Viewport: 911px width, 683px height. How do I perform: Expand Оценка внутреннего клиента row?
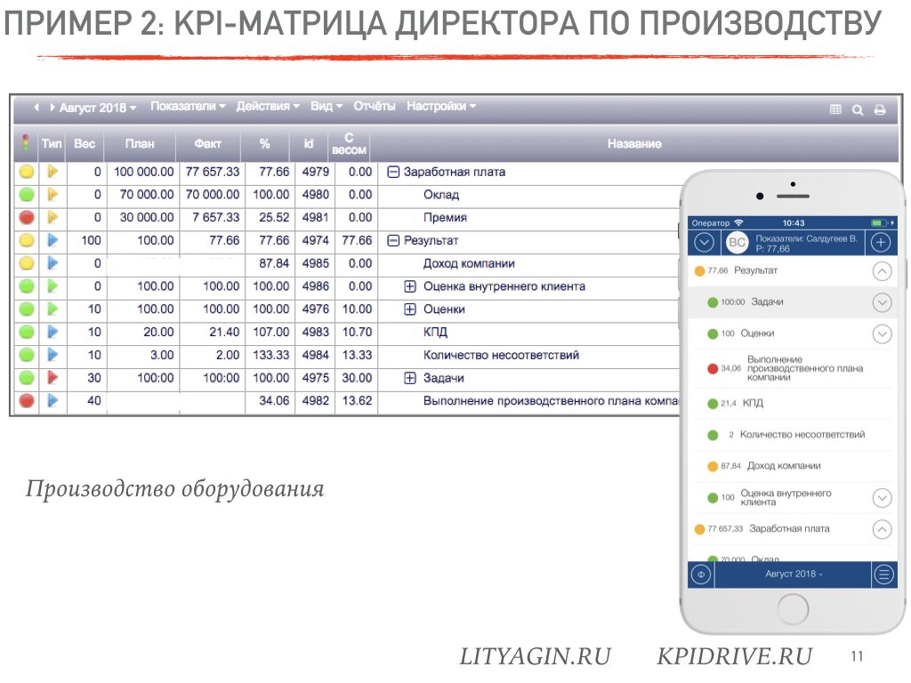409,286
